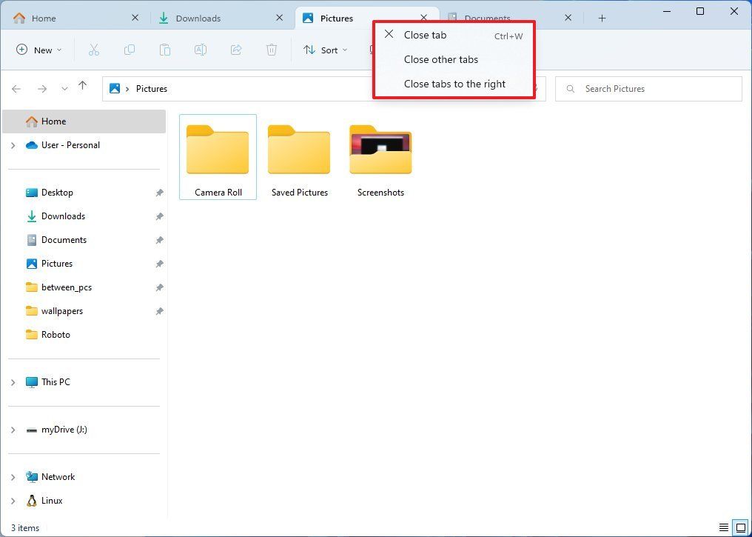Switch to the Downloads tab
Image resolution: width=752 pixels, height=537 pixels.
[199, 17]
